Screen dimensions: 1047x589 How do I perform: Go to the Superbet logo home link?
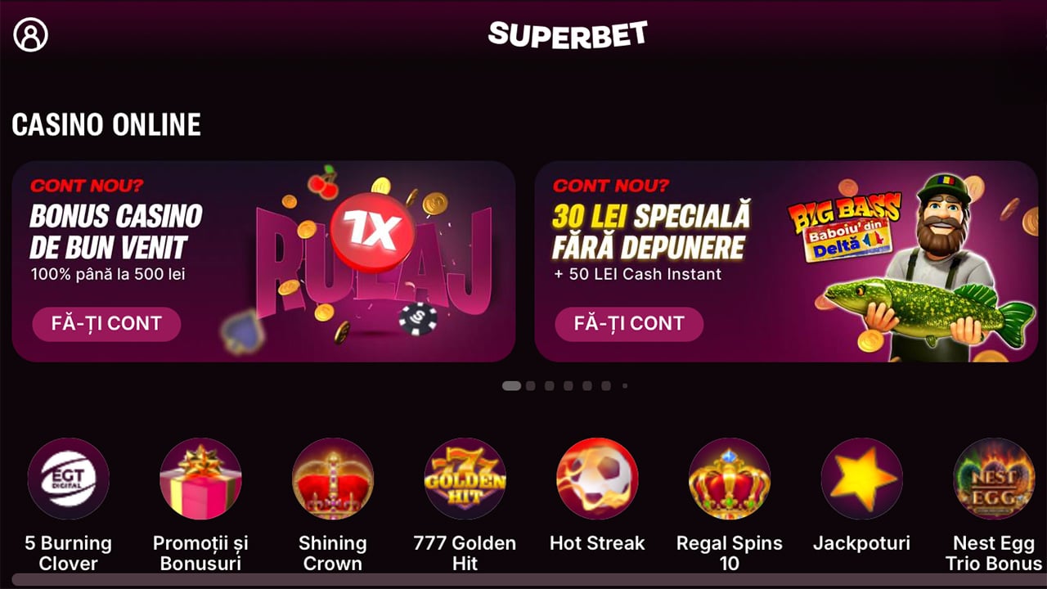click(x=568, y=34)
